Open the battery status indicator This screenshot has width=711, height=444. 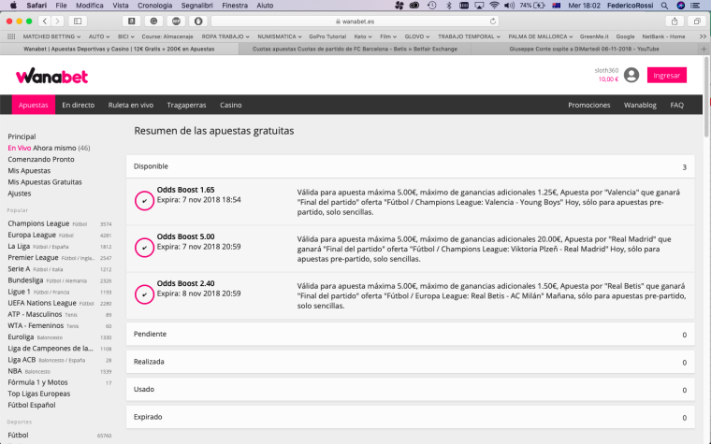[x=533, y=6]
